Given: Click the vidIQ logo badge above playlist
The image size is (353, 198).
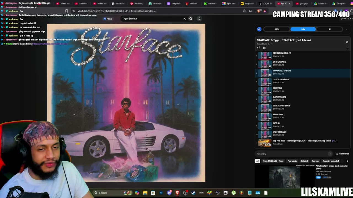Looking at the screenshot, I should click(259, 29).
